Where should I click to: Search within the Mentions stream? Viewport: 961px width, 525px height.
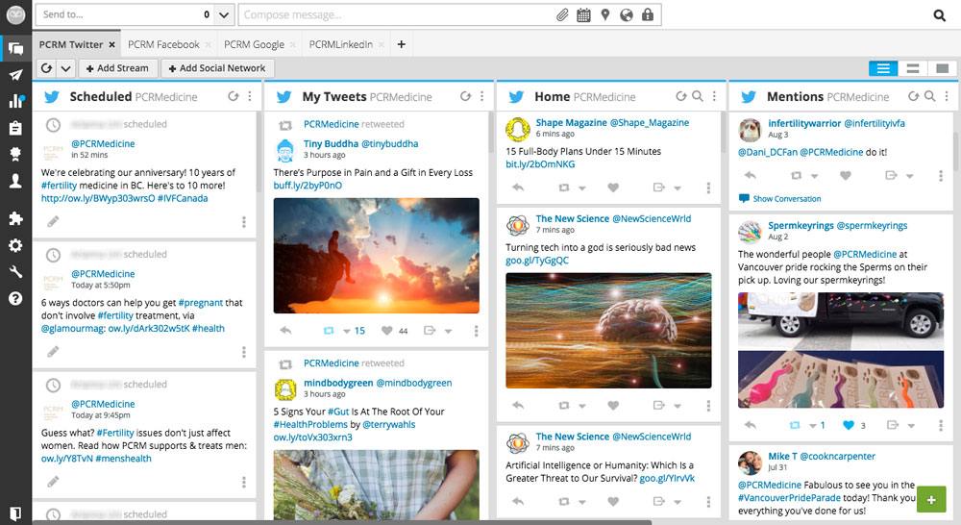click(929, 96)
